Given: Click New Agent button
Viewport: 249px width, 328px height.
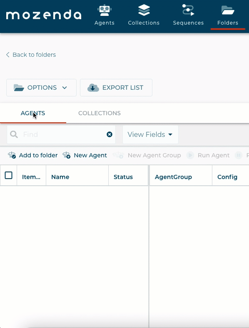Looking at the screenshot, I should (85, 155).
